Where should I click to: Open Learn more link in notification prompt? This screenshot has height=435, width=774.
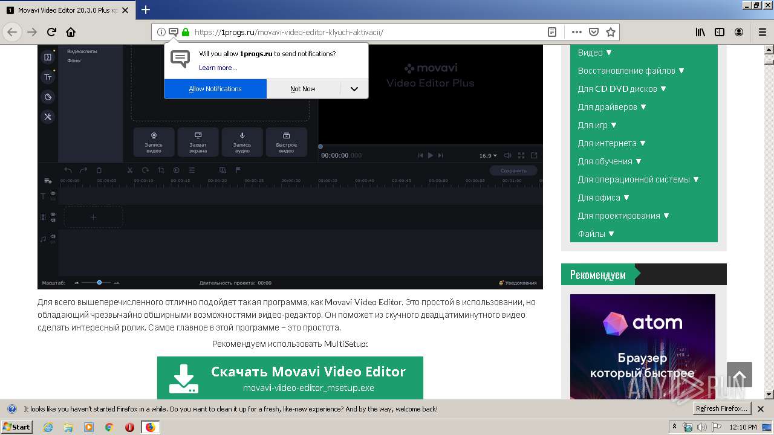[218, 68]
